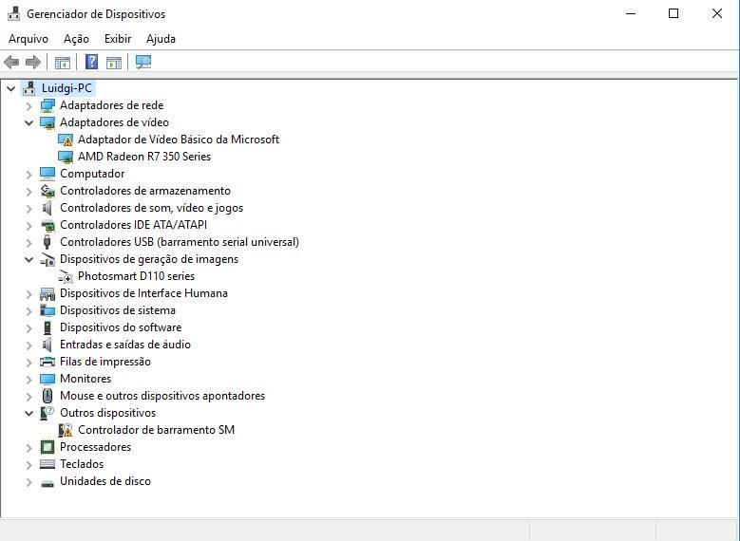Collapse the Luidgi-PC root node
The height and width of the screenshot is (541, 740).
[x=10, y=88]
